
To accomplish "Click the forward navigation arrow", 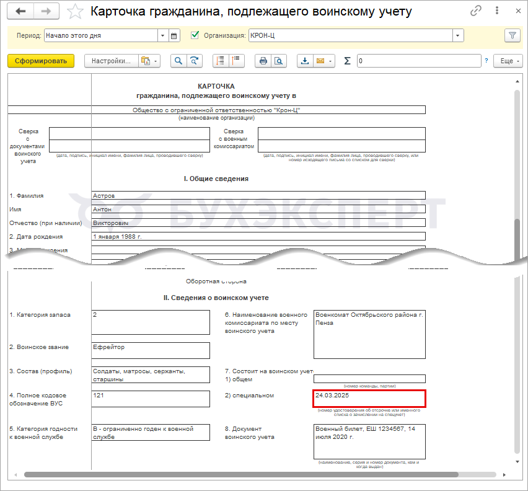I will pos(46,11).
